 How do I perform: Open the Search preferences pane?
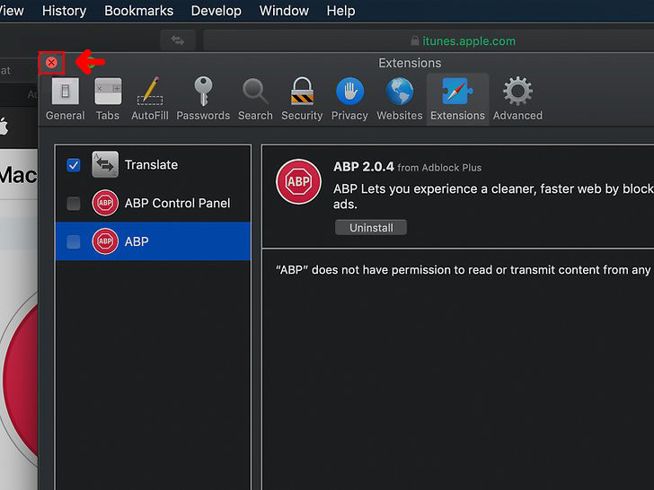click(255, 99)
